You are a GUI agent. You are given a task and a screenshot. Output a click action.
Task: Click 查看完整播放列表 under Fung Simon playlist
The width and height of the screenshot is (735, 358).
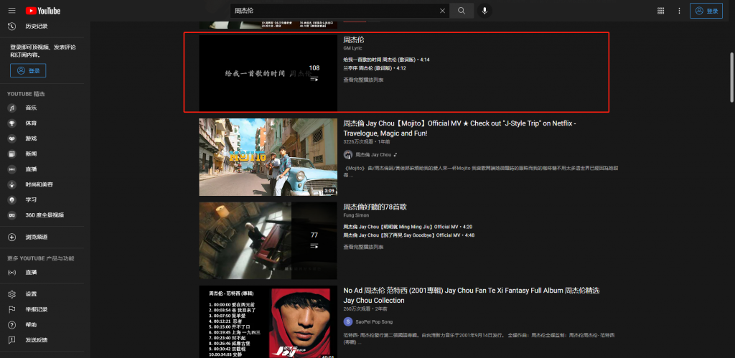363,247
